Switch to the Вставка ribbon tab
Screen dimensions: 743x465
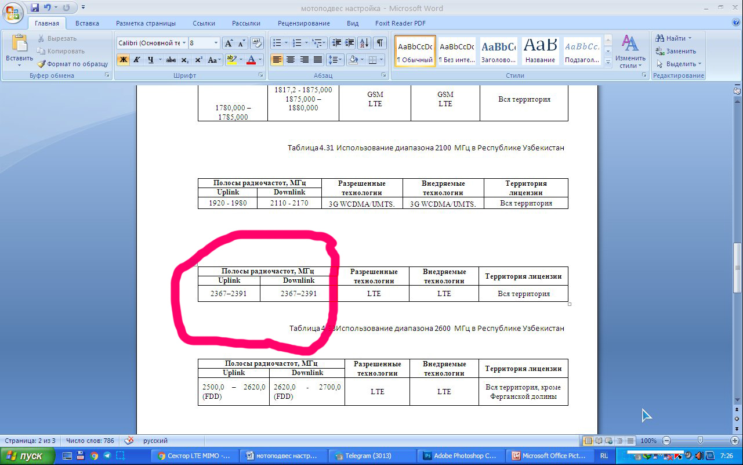click(x=87, y=23)
